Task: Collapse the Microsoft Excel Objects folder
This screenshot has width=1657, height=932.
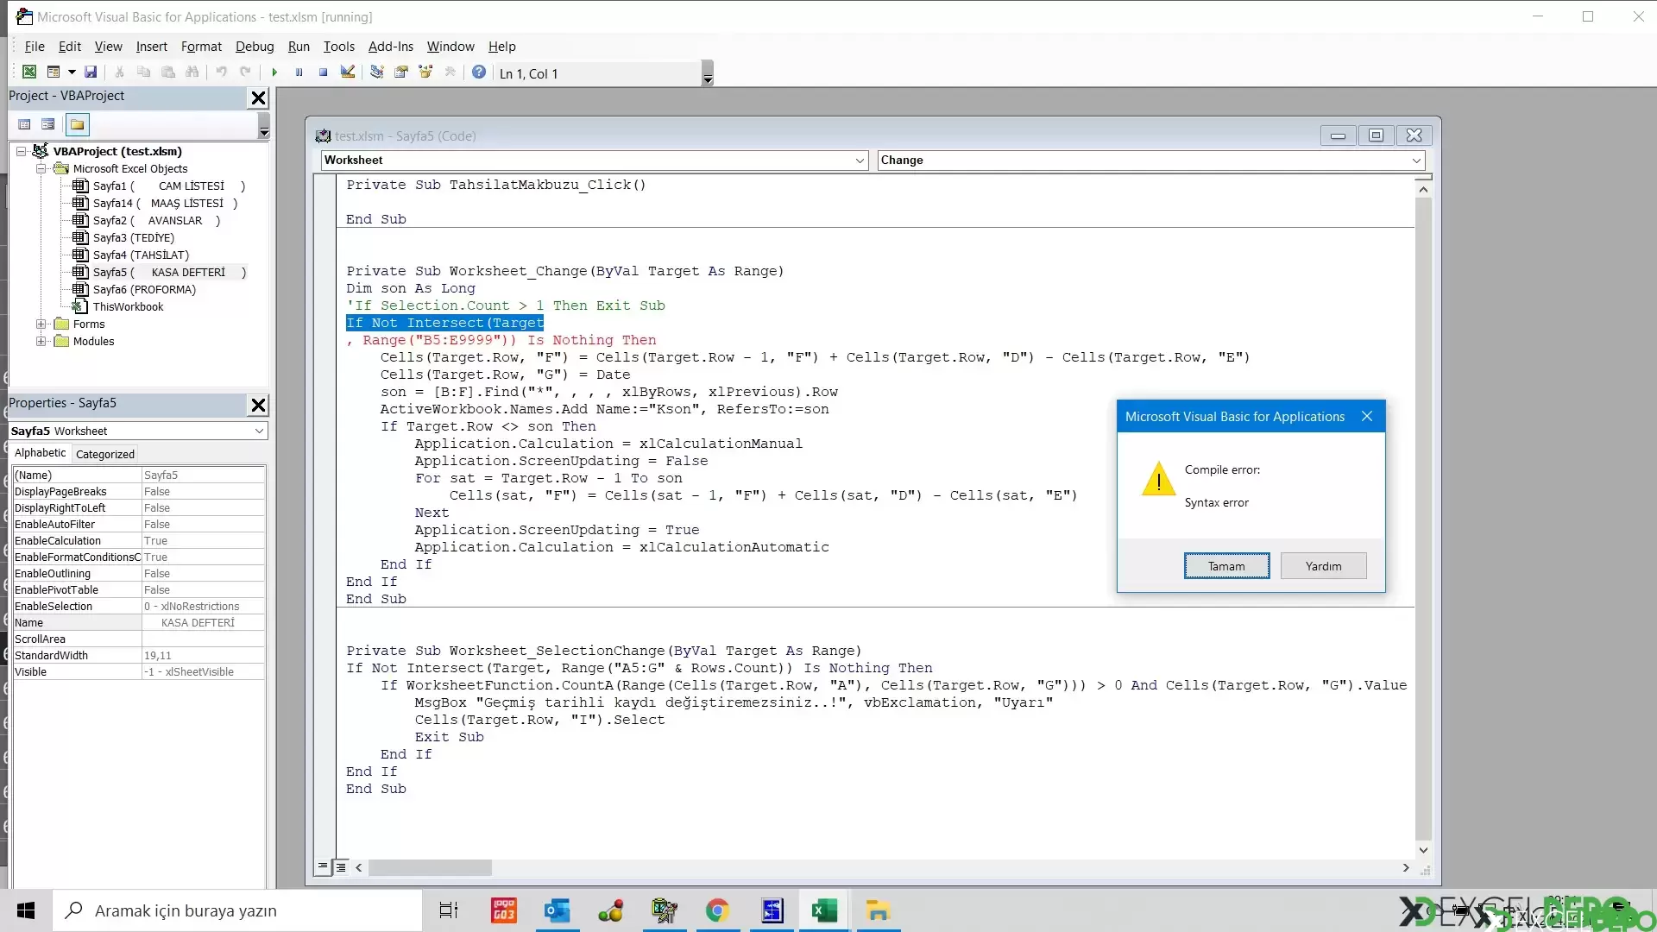Action: [x=41, y=169]
